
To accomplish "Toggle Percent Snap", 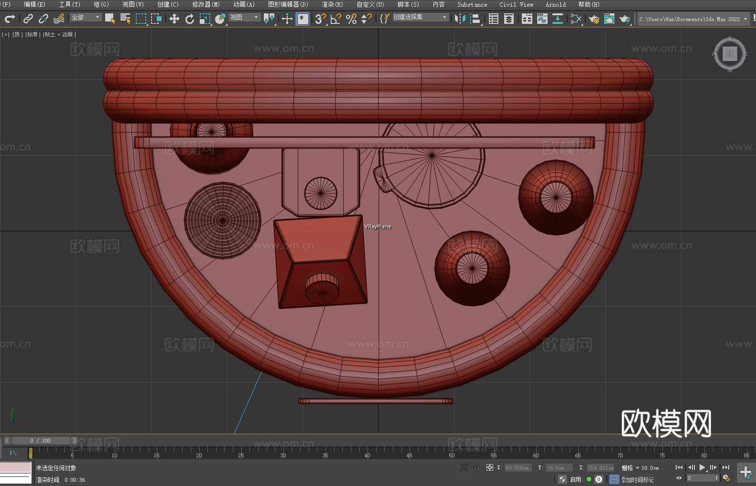I will [x=351, y=19].
